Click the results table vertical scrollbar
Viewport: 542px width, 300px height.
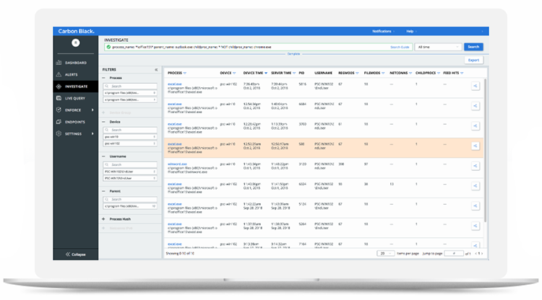485,150
